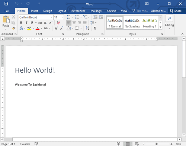Image resolution: width=186 pixels, height=146 pixels.
Task: Click the Sort A-Z icon
Action: click(x=87, y=28)
